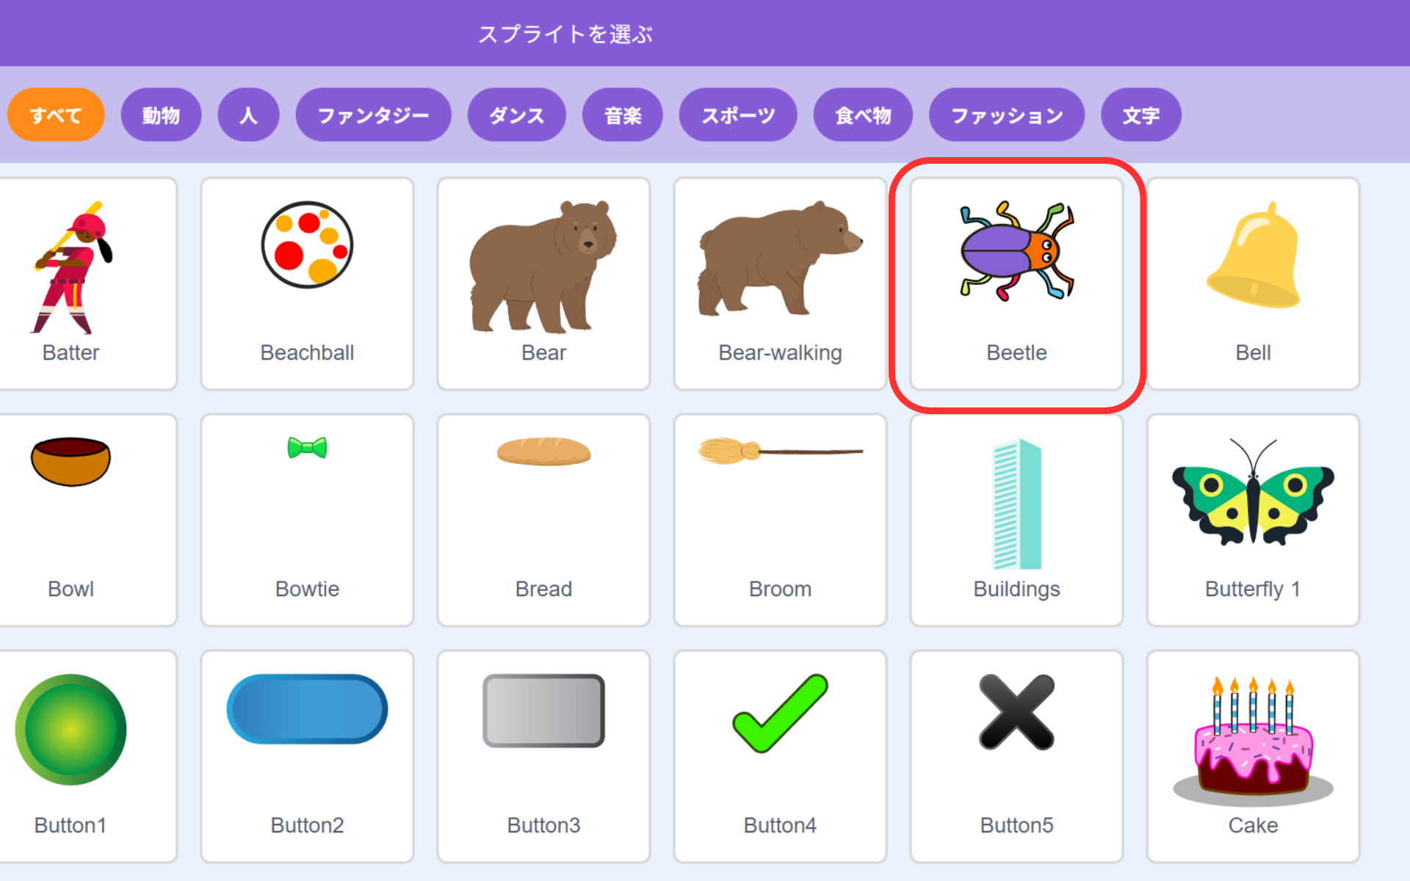Switch to the スポーツ category
The width and height of the screenshot is (1410, 881).
(738, 115)
